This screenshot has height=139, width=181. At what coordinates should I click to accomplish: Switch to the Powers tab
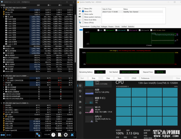[x=111, y=27]
